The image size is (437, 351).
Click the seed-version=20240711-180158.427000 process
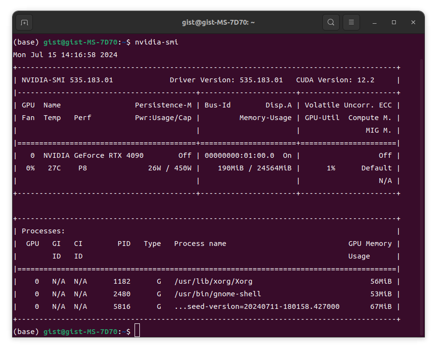257,306
